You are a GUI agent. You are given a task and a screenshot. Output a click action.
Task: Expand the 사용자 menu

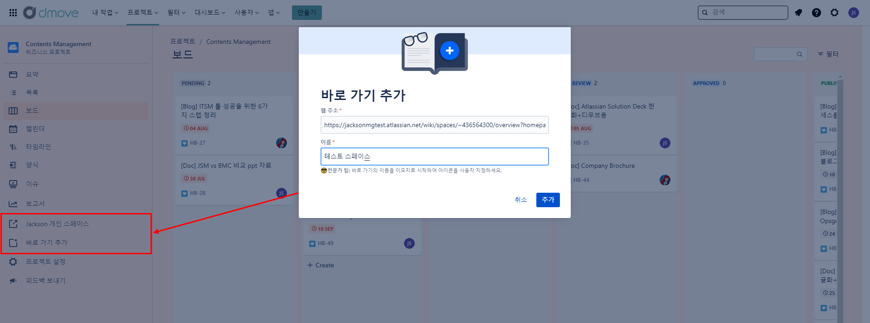pyautogui.click(x=247, y=13)
